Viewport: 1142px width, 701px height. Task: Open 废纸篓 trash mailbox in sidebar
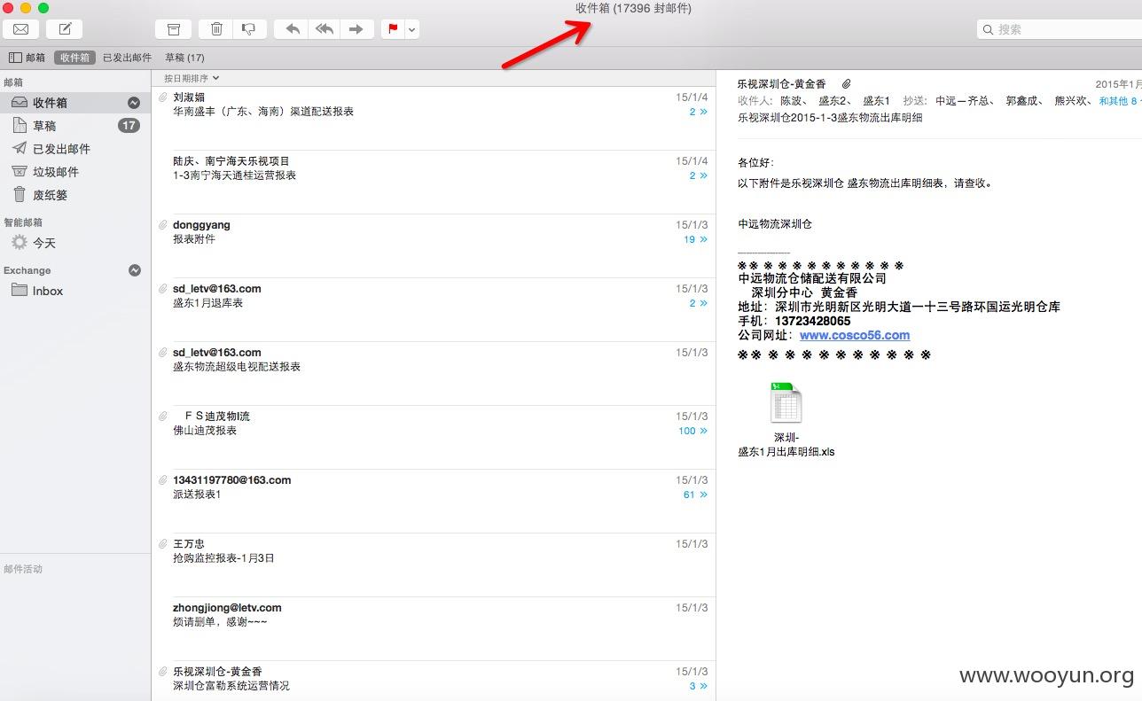pos(75,195)
